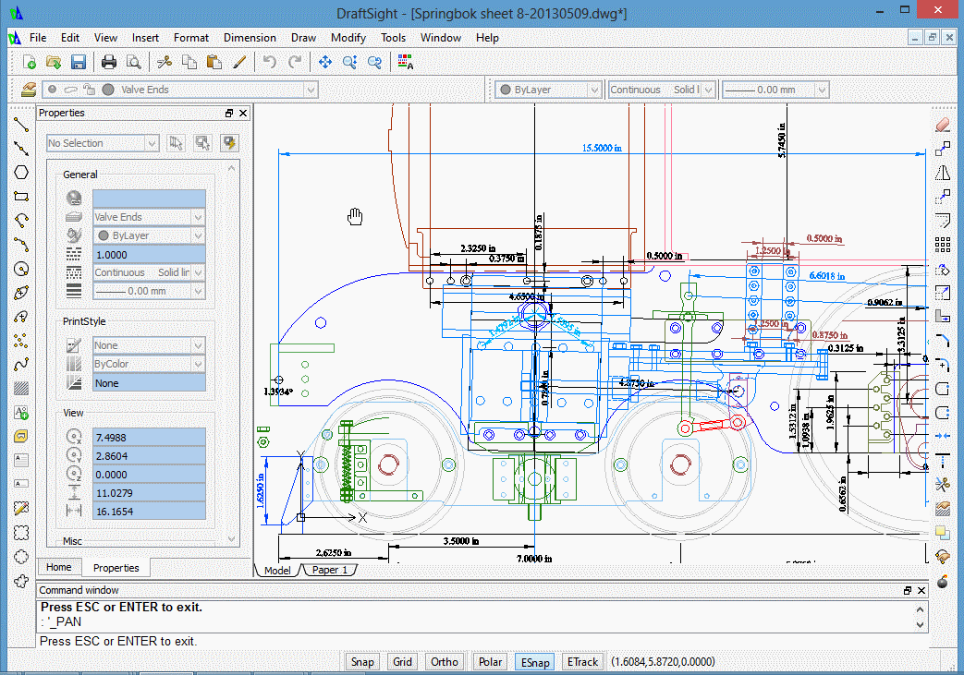Click the Paste clipboard icon
This screenshot has width=964, height=675.
(x=214, y=62)
